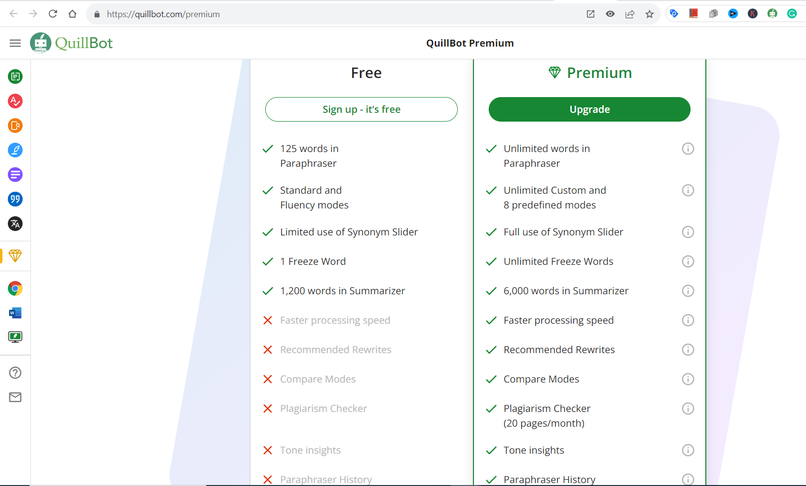Go back in browser
Screen dimensions: 806x486
tap(13, 14)
